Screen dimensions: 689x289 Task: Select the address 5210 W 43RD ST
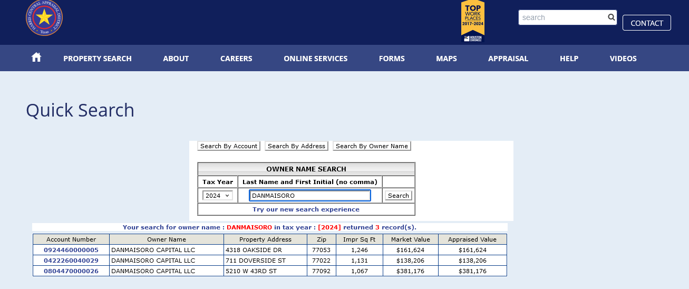tap(251, 271)
